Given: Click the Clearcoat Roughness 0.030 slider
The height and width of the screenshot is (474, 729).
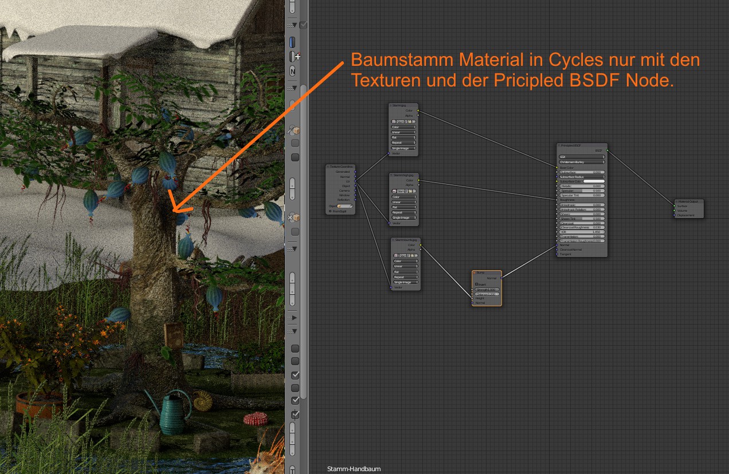Looking at the screenshot, I should 582,227.
